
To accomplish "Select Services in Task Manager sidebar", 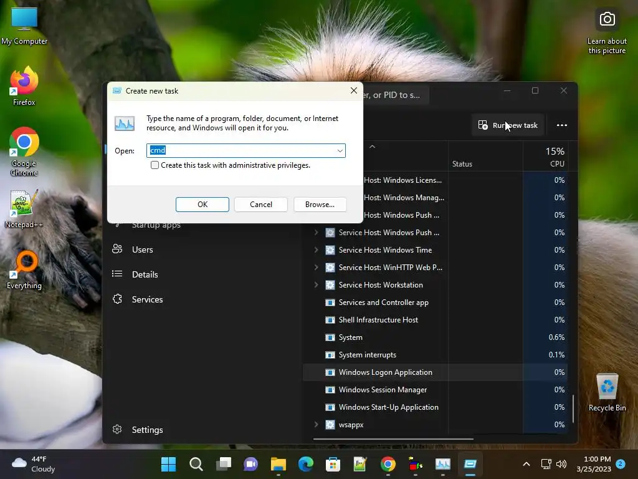I will point(147,299).
